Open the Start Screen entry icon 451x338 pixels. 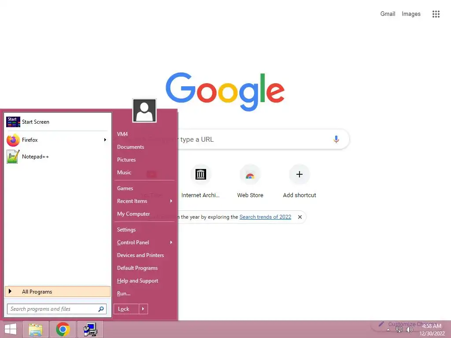[13, 122]
